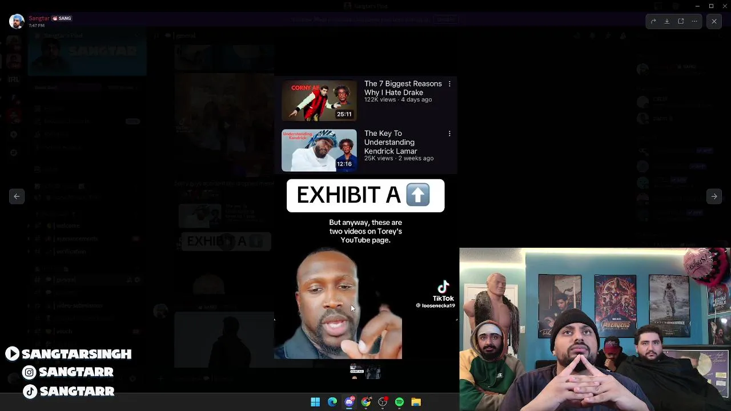
Task: Forward the media with the arrow icon
Action: click(653, 21)
